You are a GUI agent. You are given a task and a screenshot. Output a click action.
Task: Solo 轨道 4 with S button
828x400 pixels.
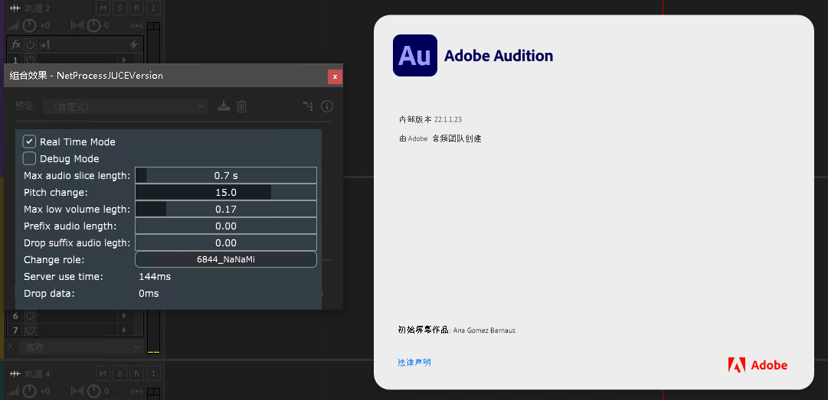119,374
